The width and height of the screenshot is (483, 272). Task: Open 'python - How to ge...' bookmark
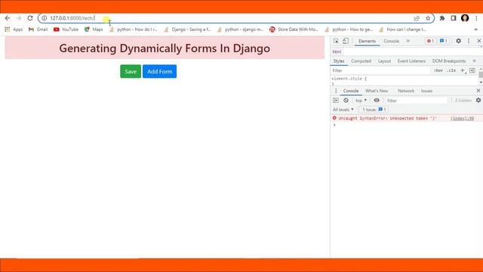point(349,29)
